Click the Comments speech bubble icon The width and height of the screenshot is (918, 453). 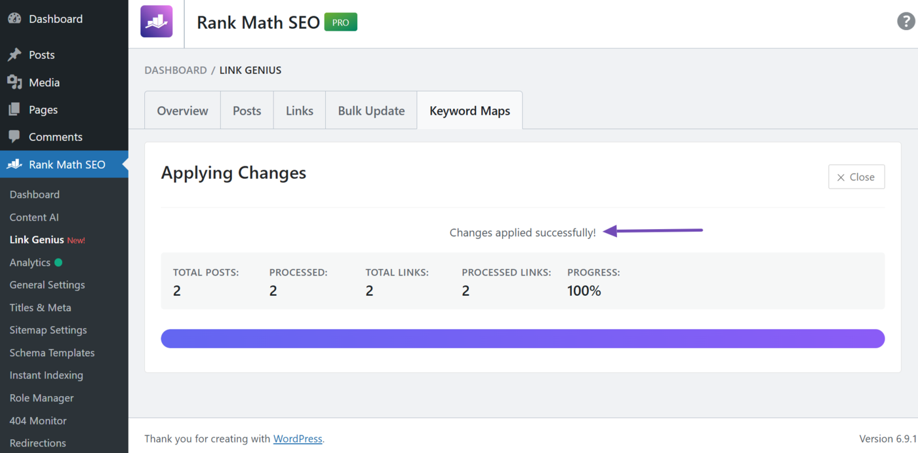14,137
